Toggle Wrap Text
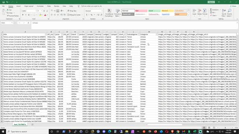This screenshot has width=239, height=134. click(72, 11)
